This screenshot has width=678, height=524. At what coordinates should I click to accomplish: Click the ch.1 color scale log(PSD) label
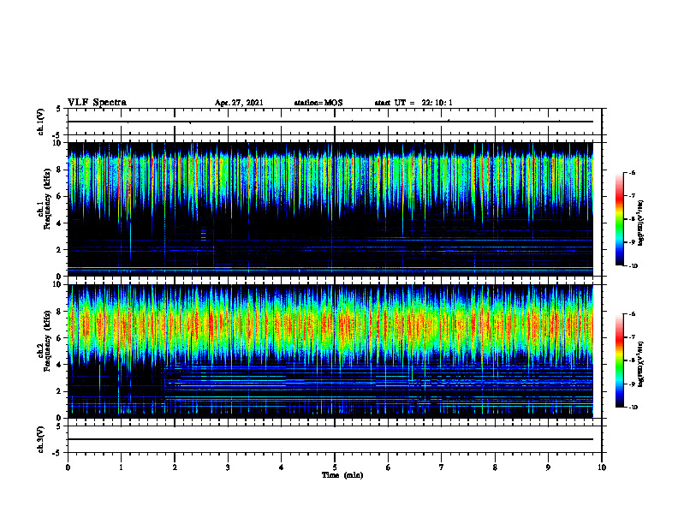pos(641,223)
